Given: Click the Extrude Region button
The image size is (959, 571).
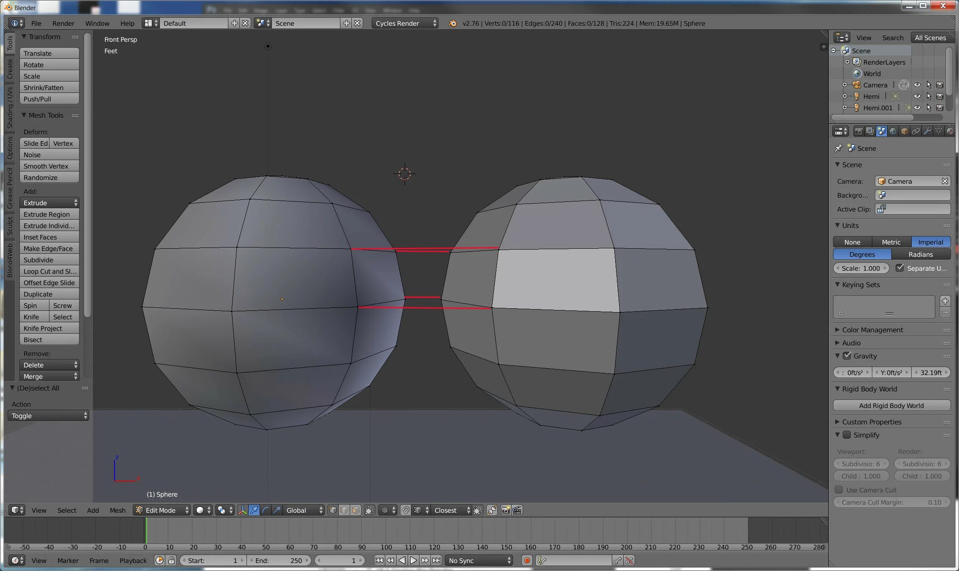Looking at the screenshot, I should (x=49, y=214).
